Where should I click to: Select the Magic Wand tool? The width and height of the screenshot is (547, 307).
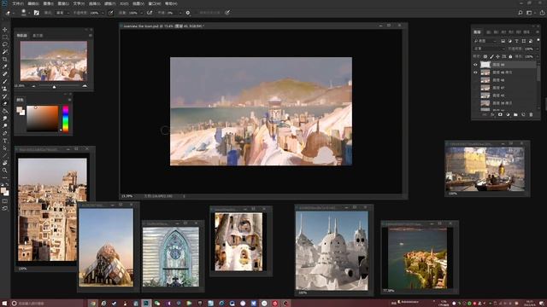coord(5,51)
